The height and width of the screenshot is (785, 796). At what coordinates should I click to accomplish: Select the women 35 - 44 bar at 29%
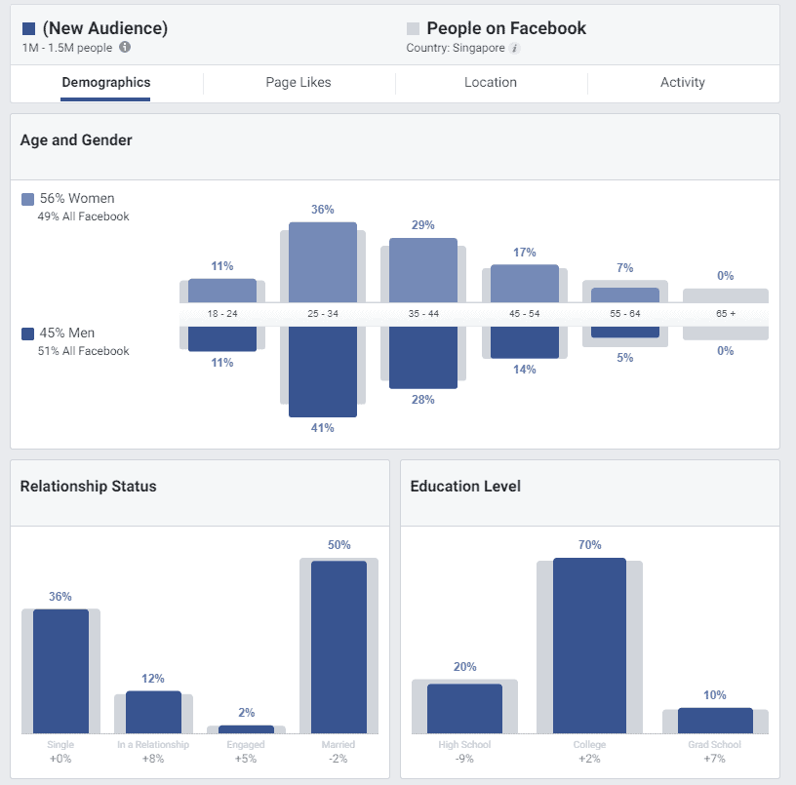tap(422, 269)
